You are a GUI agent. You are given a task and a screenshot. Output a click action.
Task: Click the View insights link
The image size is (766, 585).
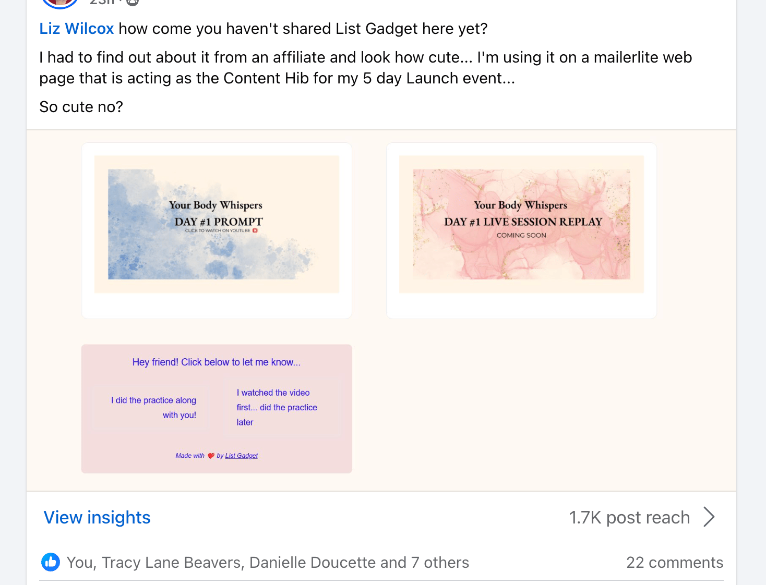[x=97, y=517]
